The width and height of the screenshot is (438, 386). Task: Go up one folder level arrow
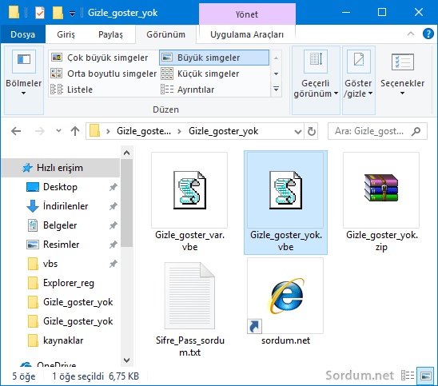coord(75,131)
